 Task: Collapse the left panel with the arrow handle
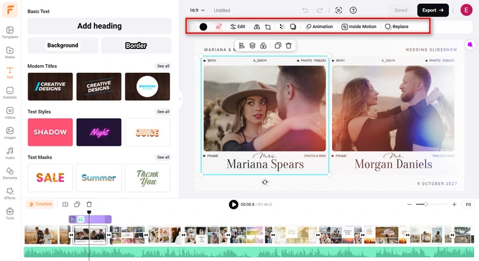pyautogui.click(x=180, y=99)
